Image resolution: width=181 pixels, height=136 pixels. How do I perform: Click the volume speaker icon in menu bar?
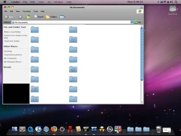[171, 2]
